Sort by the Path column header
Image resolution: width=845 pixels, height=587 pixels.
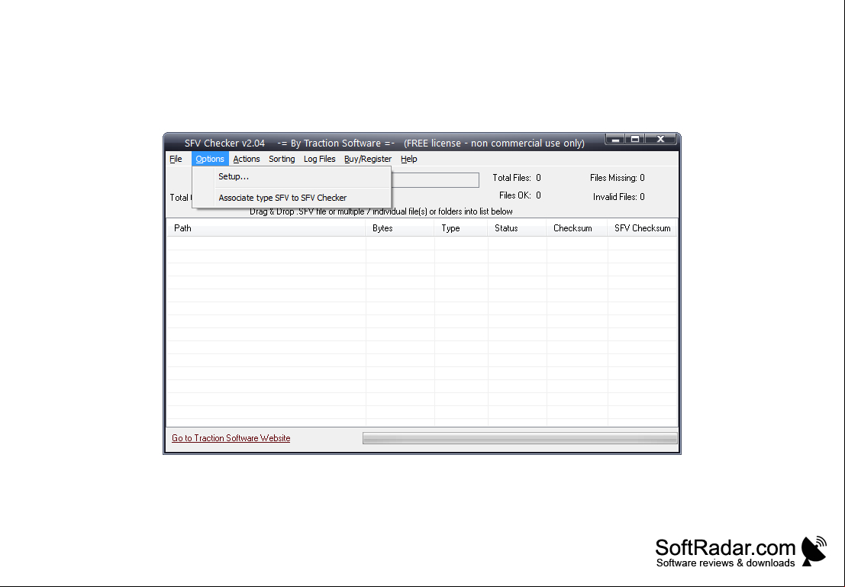pyautogui.click(x=266, y=228)
